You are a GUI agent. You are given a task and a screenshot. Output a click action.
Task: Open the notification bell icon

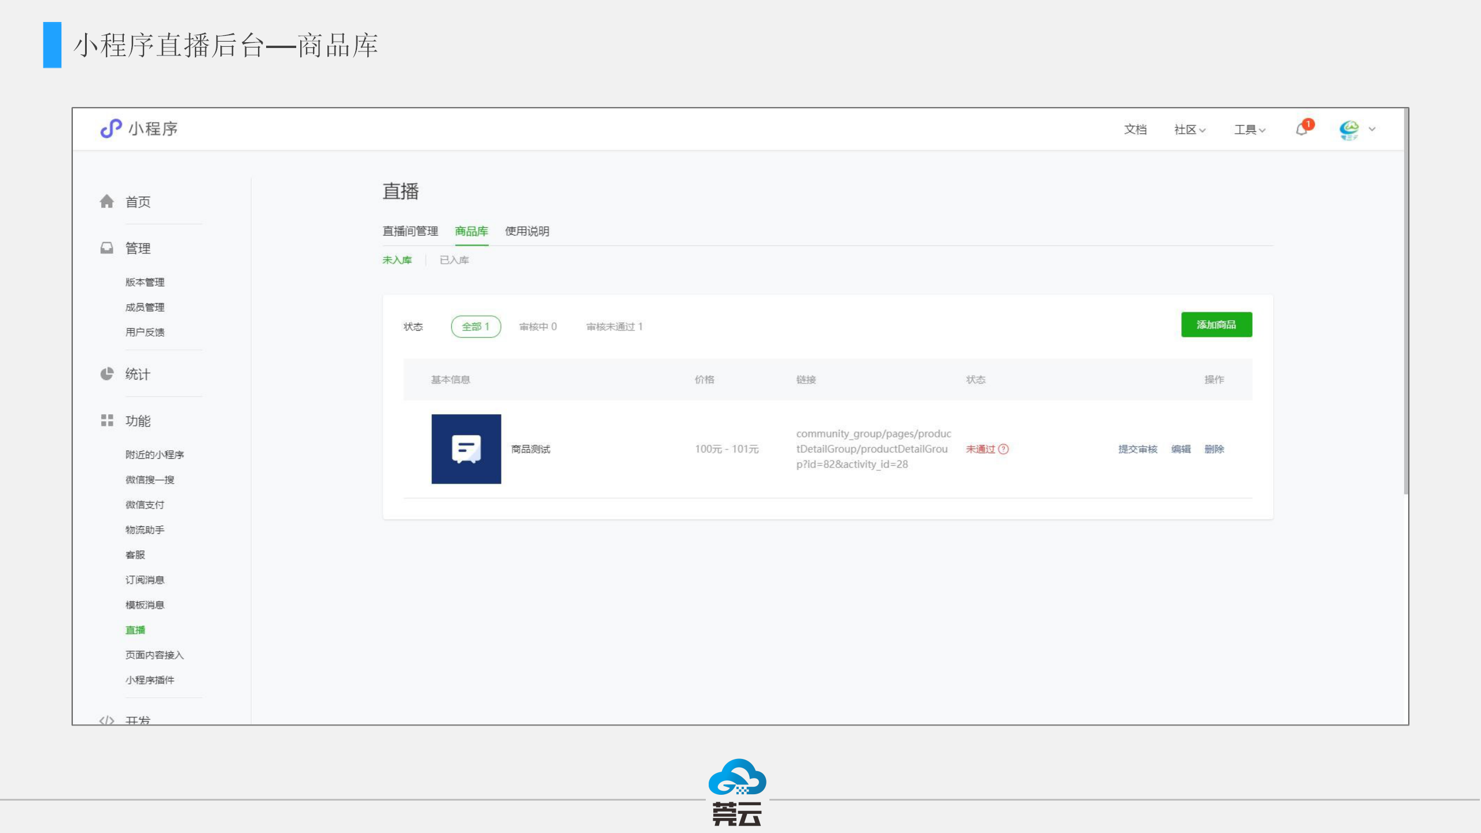[x=1302, y=129]
